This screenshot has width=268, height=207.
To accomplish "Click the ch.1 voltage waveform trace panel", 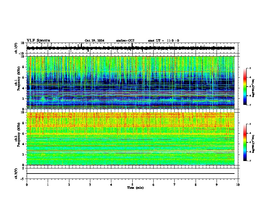I will (x=132, y=48).
